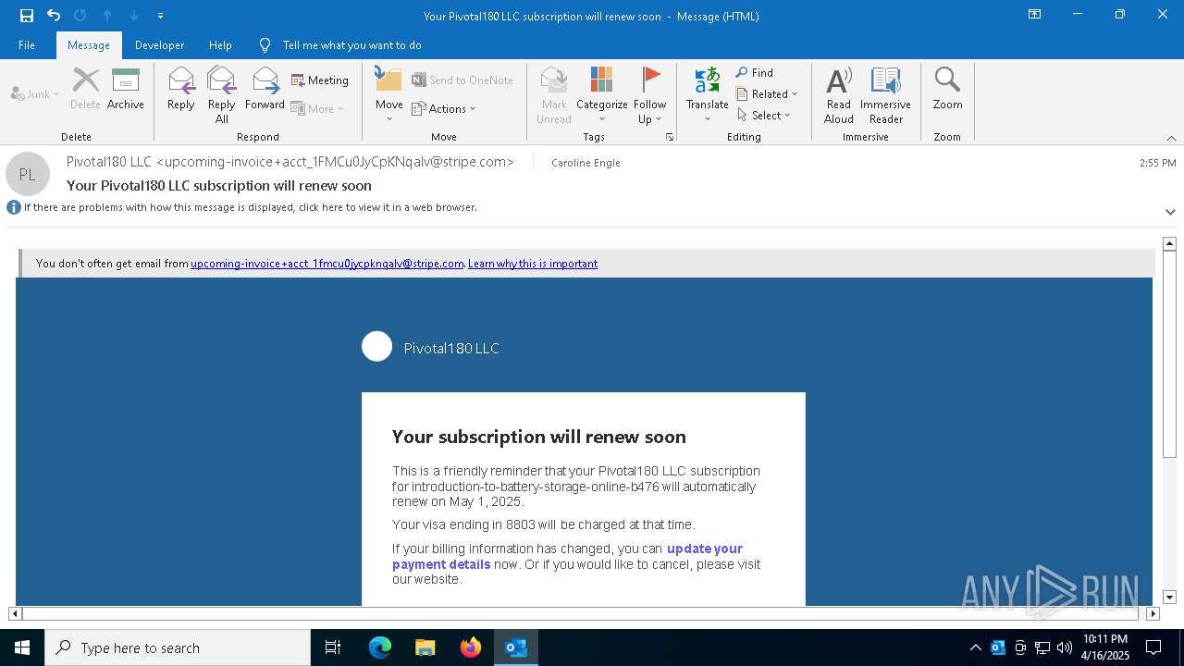Open the Help ribbon tab
The height and width of the screenshot is (666, 1184).
click(x=220, y=45)
